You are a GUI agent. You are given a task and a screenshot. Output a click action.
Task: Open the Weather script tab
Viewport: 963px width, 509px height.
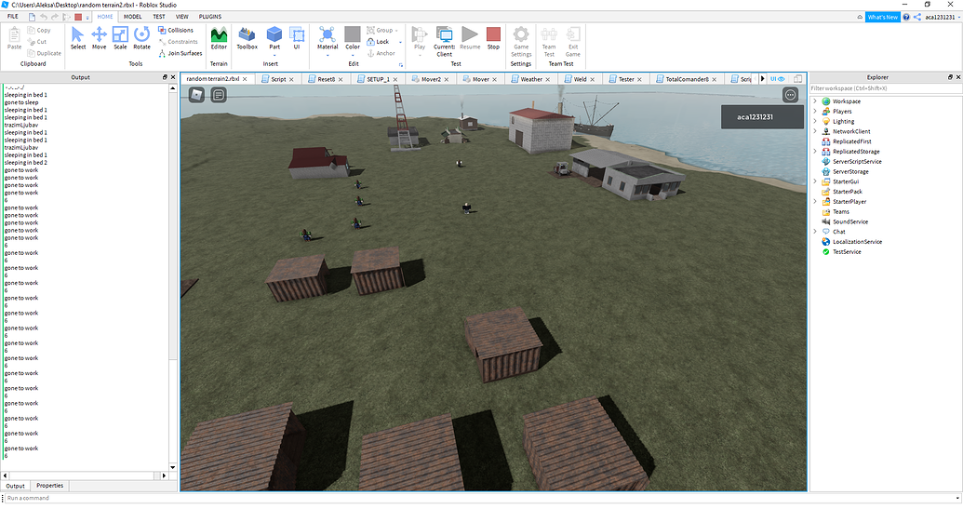click(x=531, y=79)
